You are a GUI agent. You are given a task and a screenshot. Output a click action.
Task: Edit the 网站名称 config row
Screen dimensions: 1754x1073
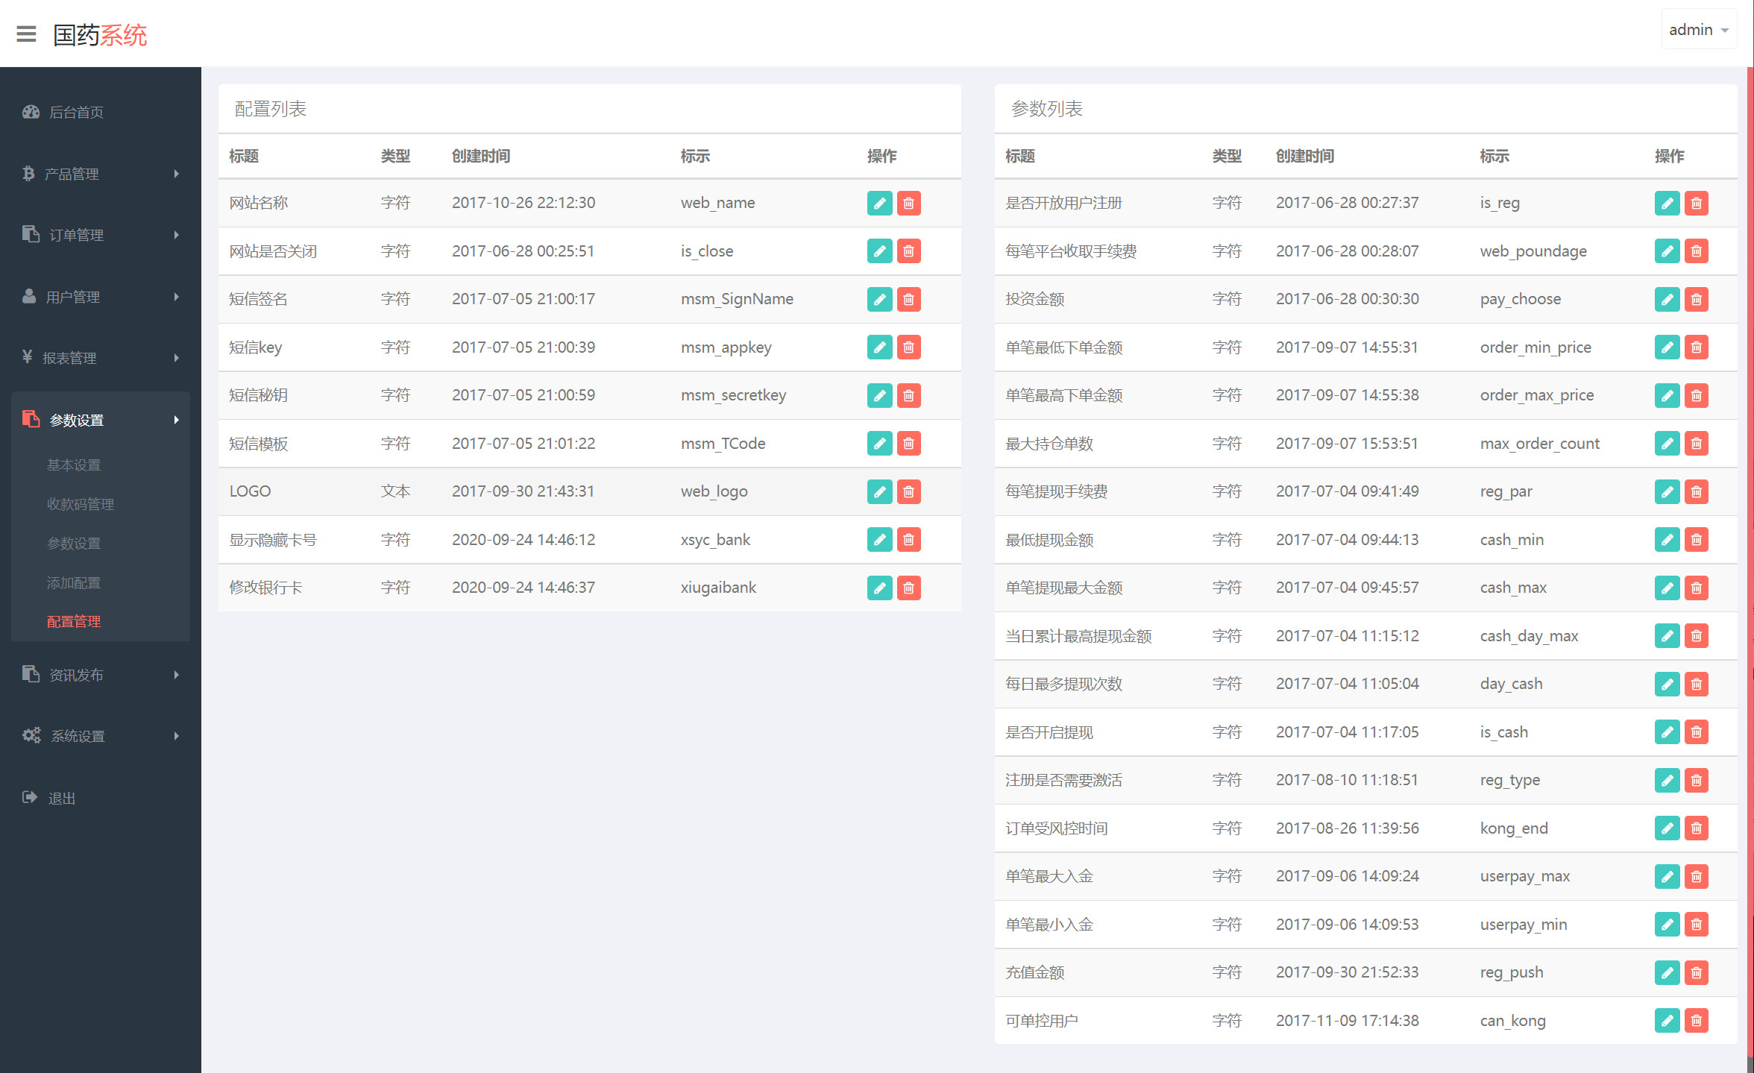(x=880, y=203)
